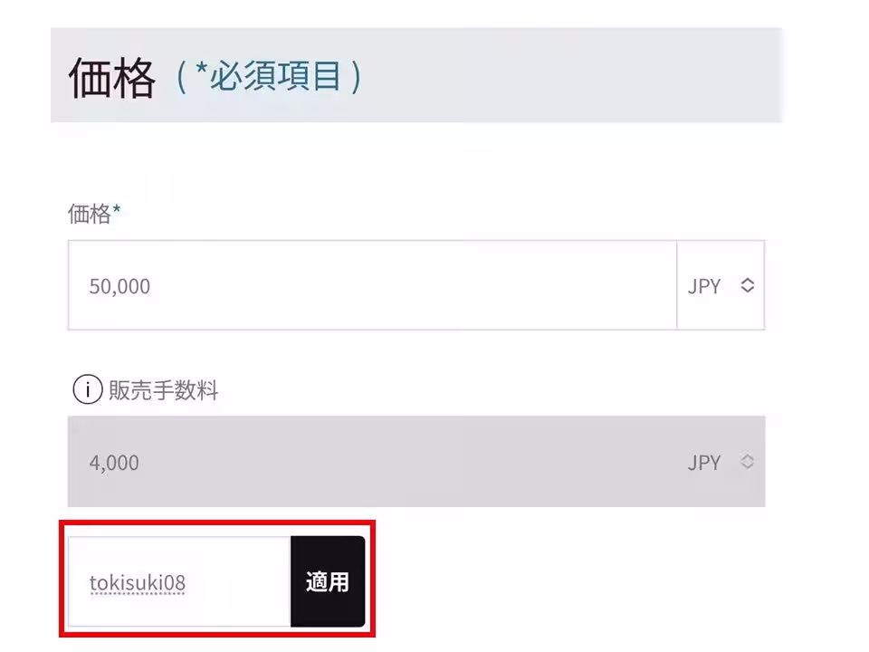Click the underlined tokisuki08 code text
This screenshot has width=869, height=652.
coord(138,583)
